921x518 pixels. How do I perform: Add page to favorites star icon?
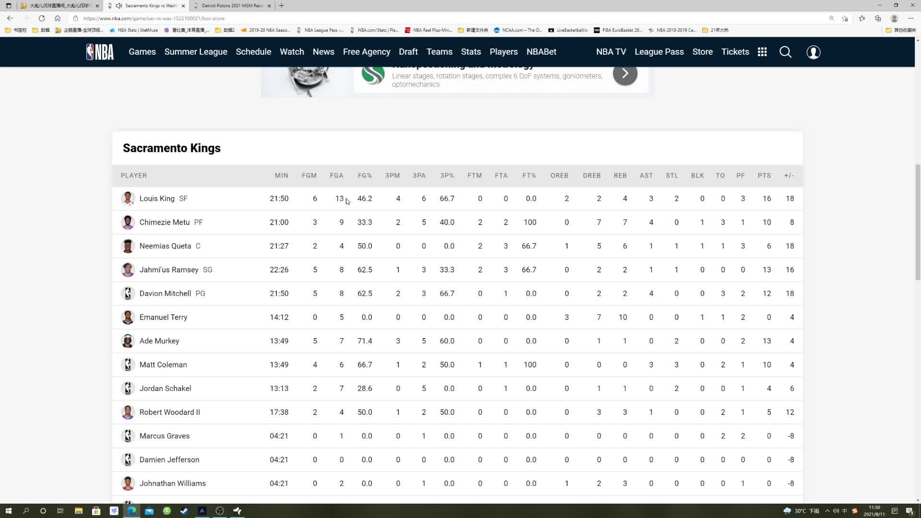tap(845, 18)
